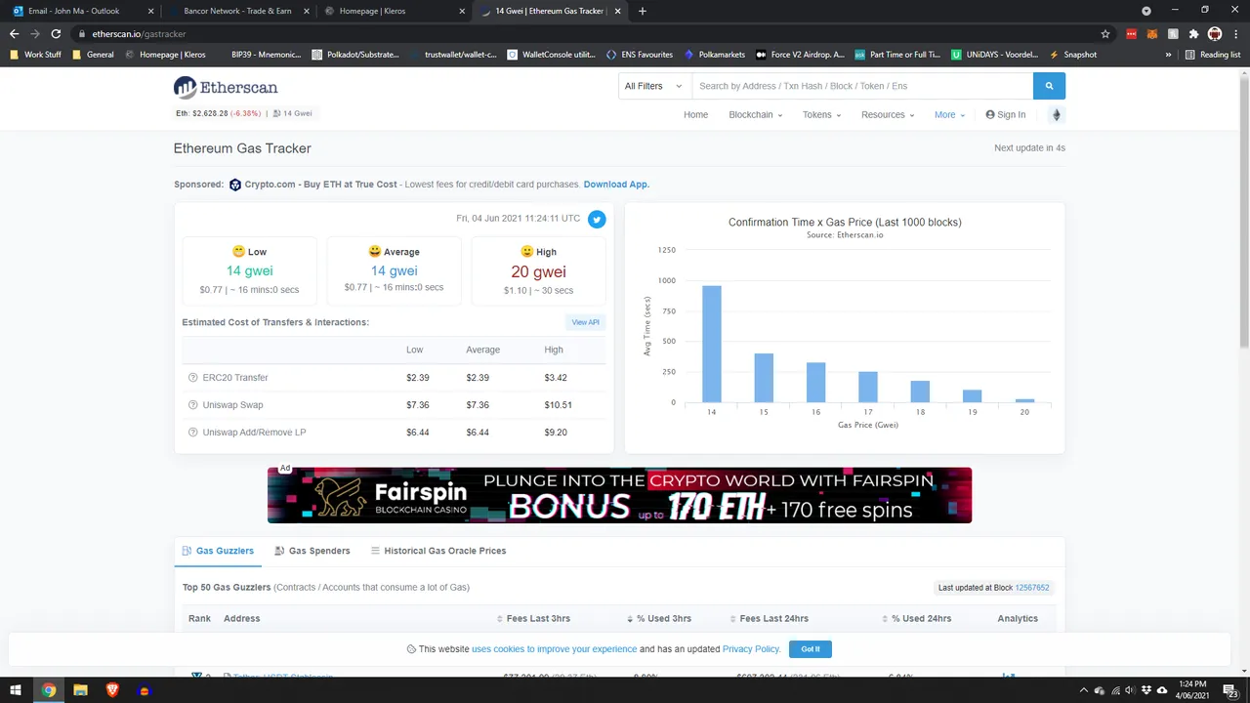Click the help icon next to Uniswap Swap

193,405
